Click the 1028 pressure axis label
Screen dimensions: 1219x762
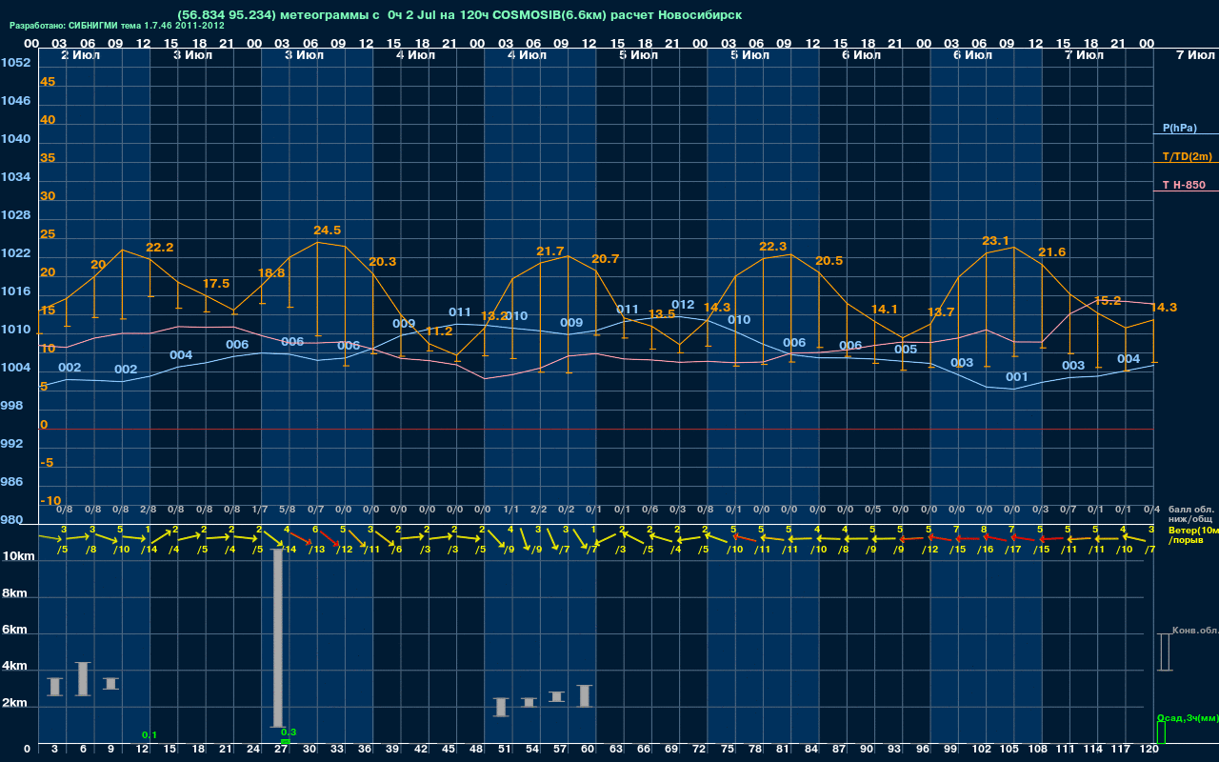tap(15, 215)
